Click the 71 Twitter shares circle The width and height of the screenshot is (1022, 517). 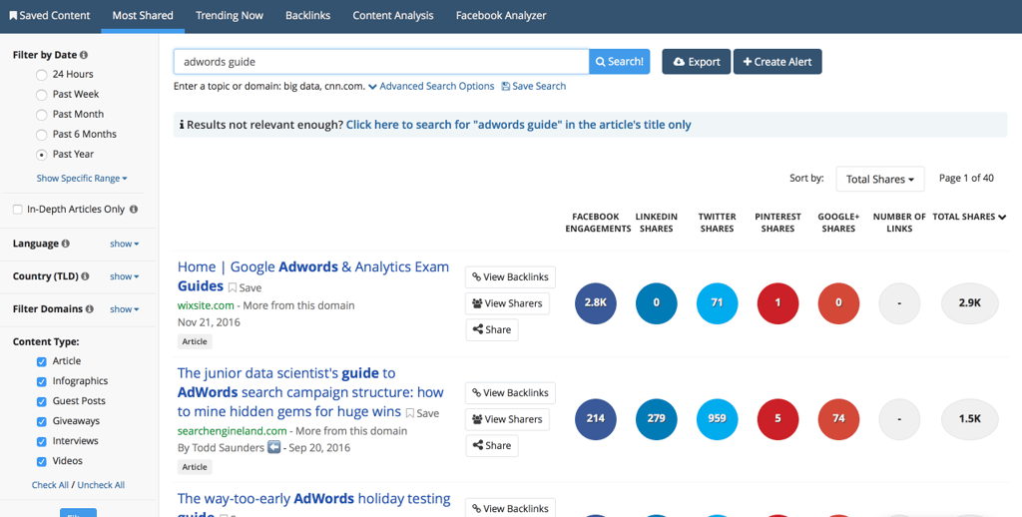click(717, 303)
